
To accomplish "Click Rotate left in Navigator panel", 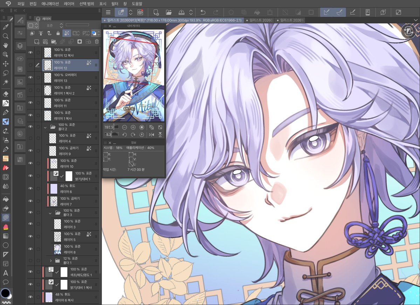I will pyautogui.click(x=124, y=134).
